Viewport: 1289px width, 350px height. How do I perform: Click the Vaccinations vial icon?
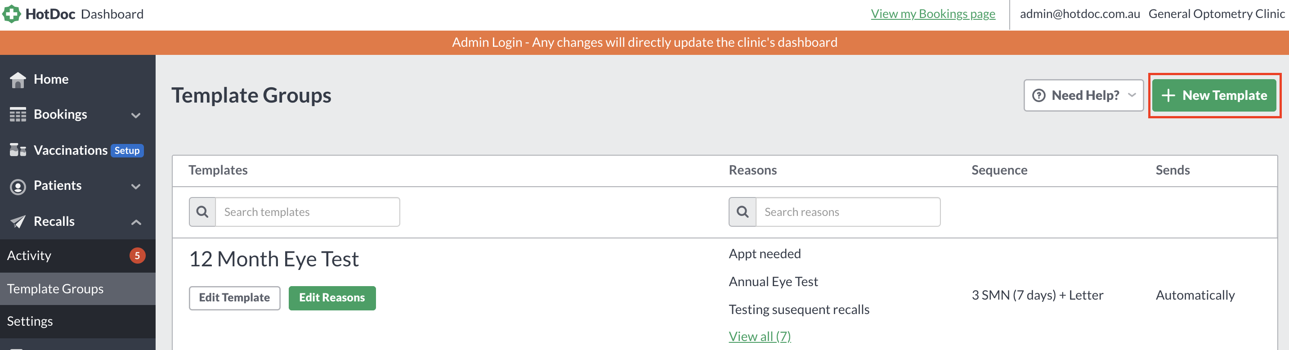point(18,150)
